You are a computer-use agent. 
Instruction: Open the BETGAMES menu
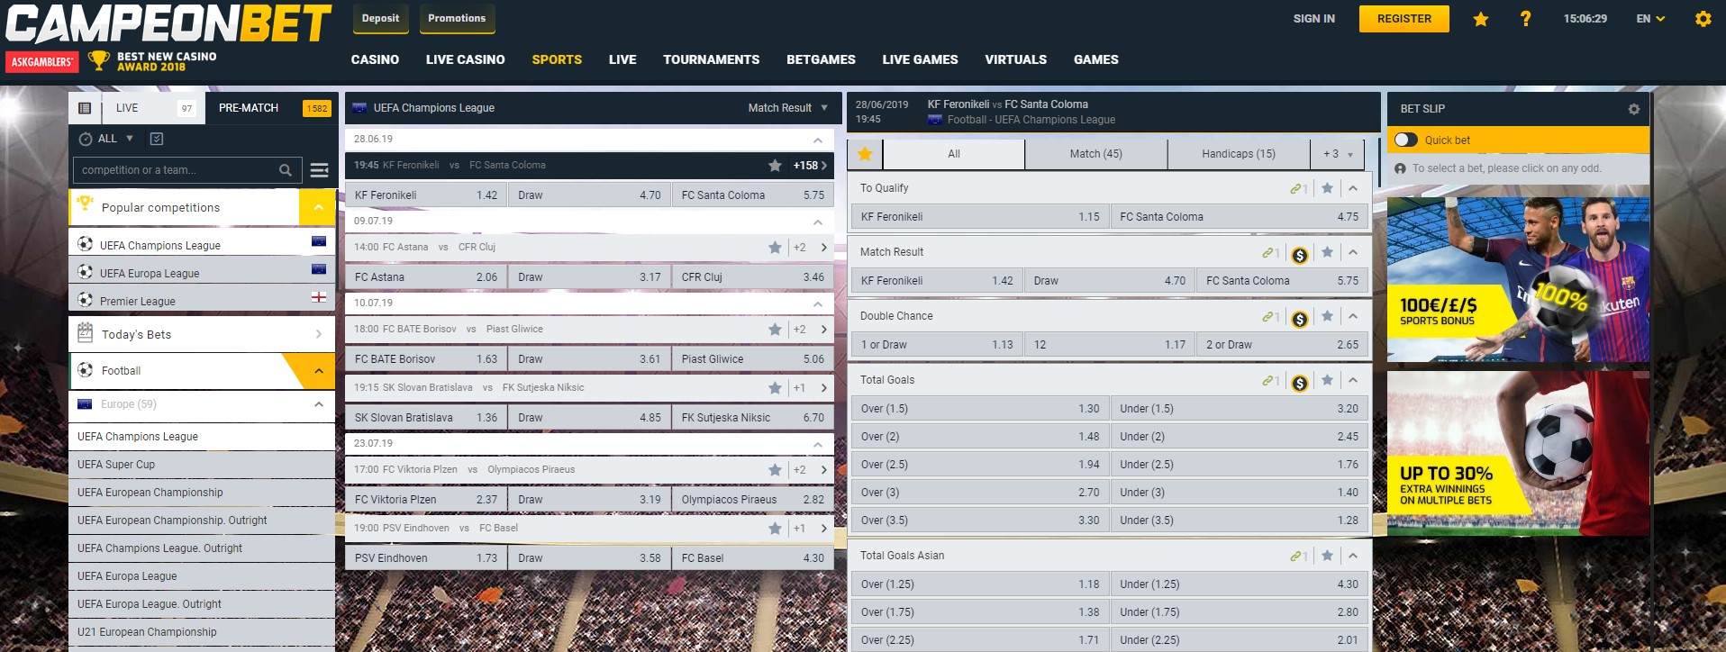pyautogui.click(x=821, y=59)
